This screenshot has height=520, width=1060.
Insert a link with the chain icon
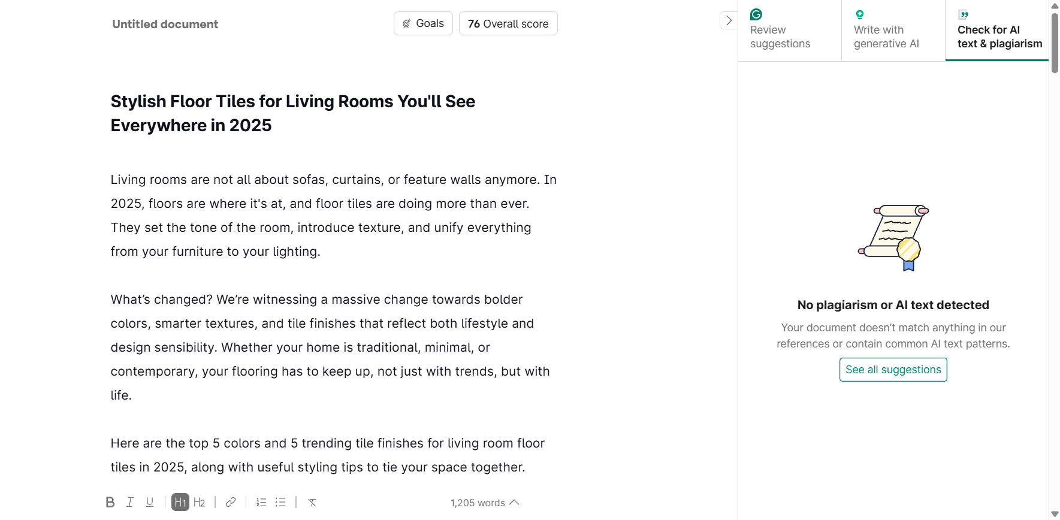[x=231, y=502]
